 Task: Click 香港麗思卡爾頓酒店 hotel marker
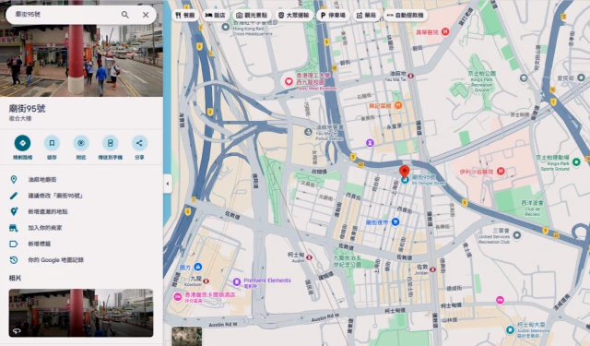[178, 297]
